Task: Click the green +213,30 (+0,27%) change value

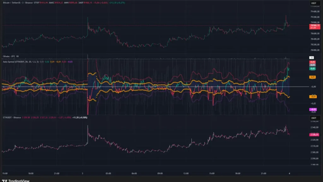Action: click(x=117, y=3)
